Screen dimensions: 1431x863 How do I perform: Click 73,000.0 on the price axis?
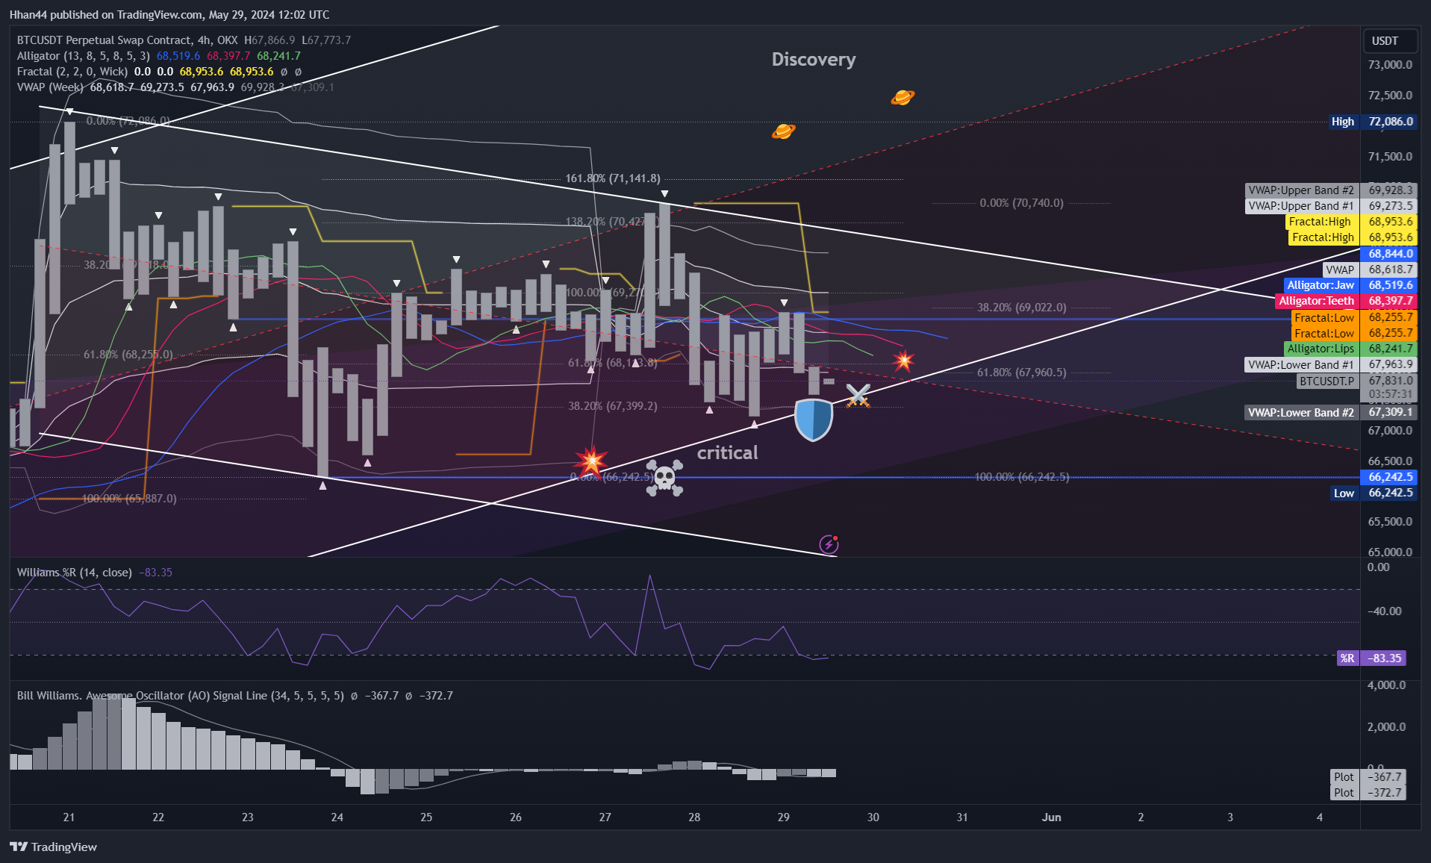click(1390, 65)
